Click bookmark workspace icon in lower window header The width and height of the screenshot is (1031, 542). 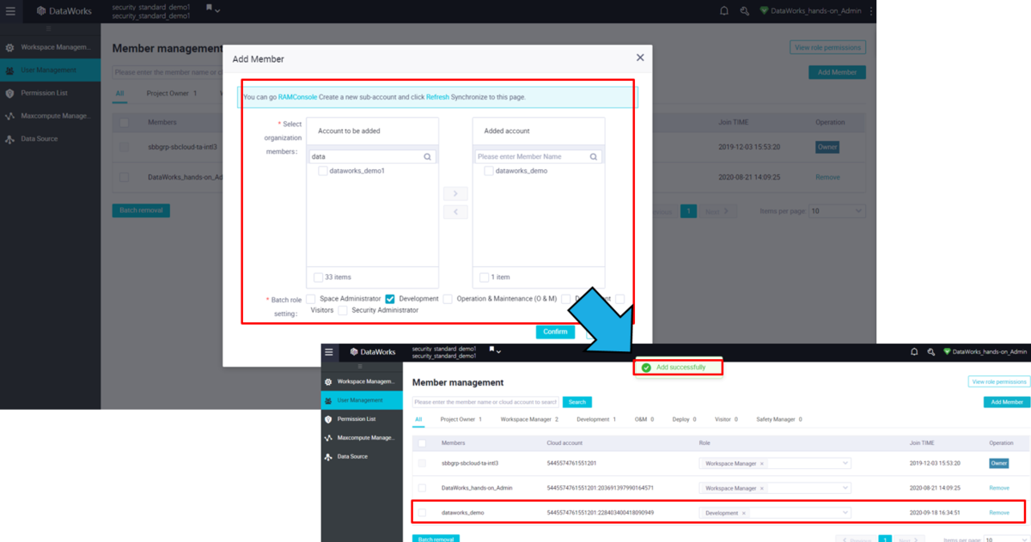click(491, 350)
